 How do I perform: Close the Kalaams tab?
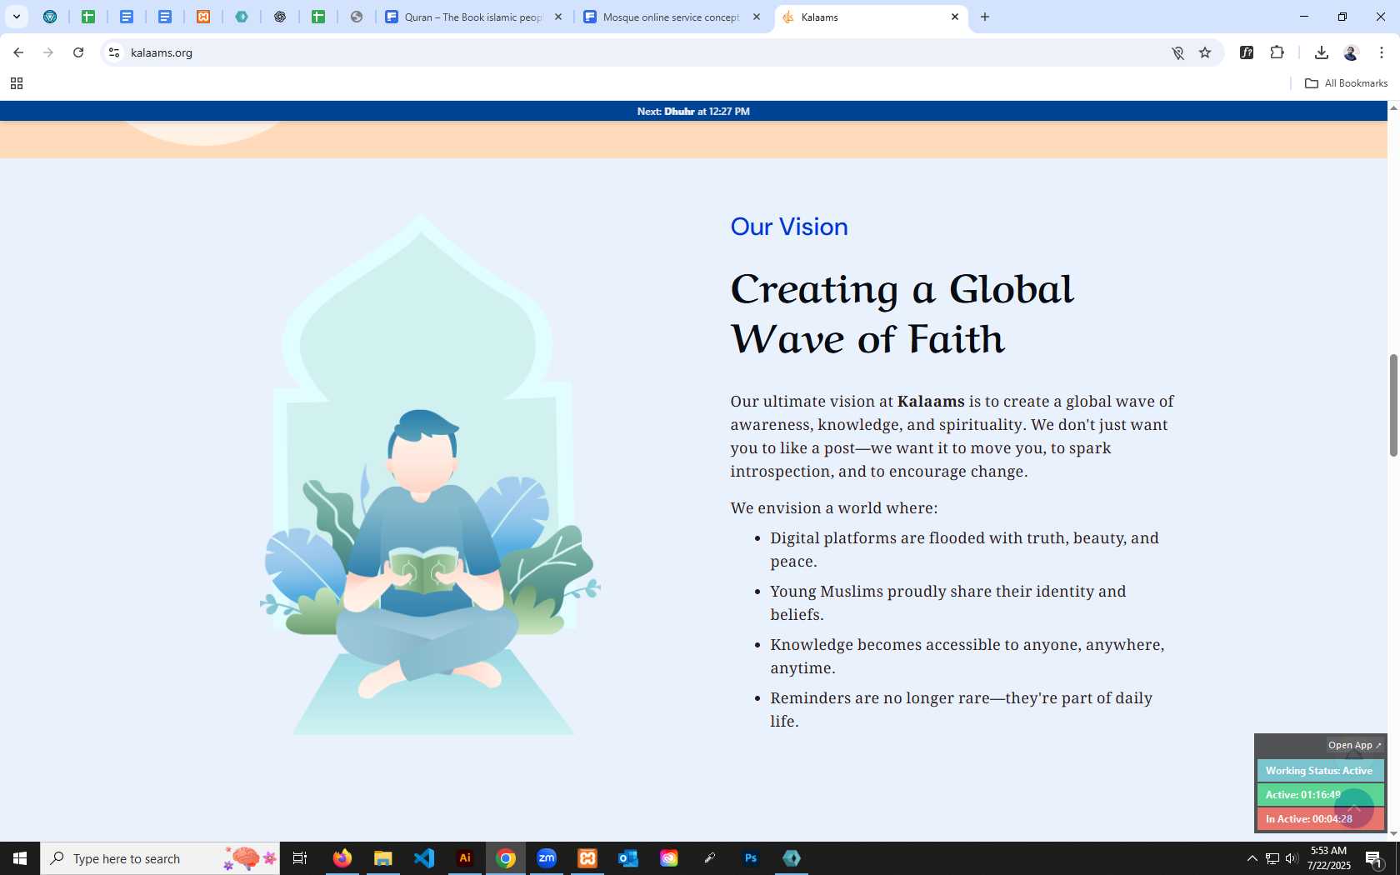coord(955,17)
